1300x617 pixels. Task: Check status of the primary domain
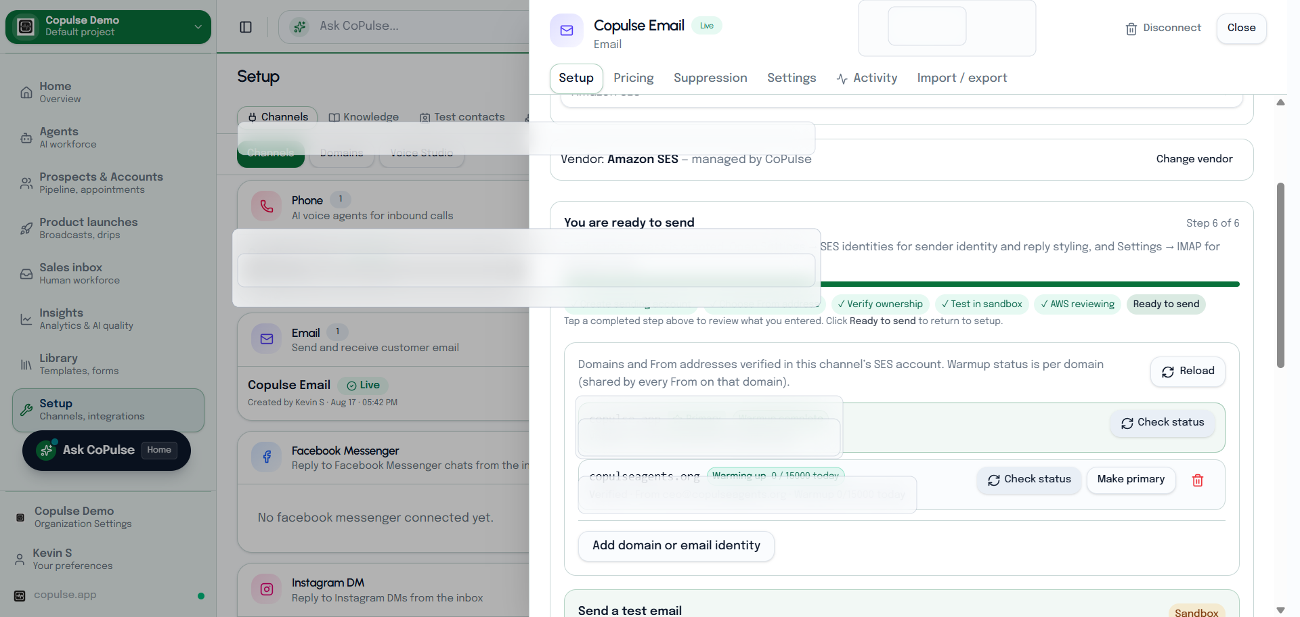pyautogui.click(x=1162, y=423)
